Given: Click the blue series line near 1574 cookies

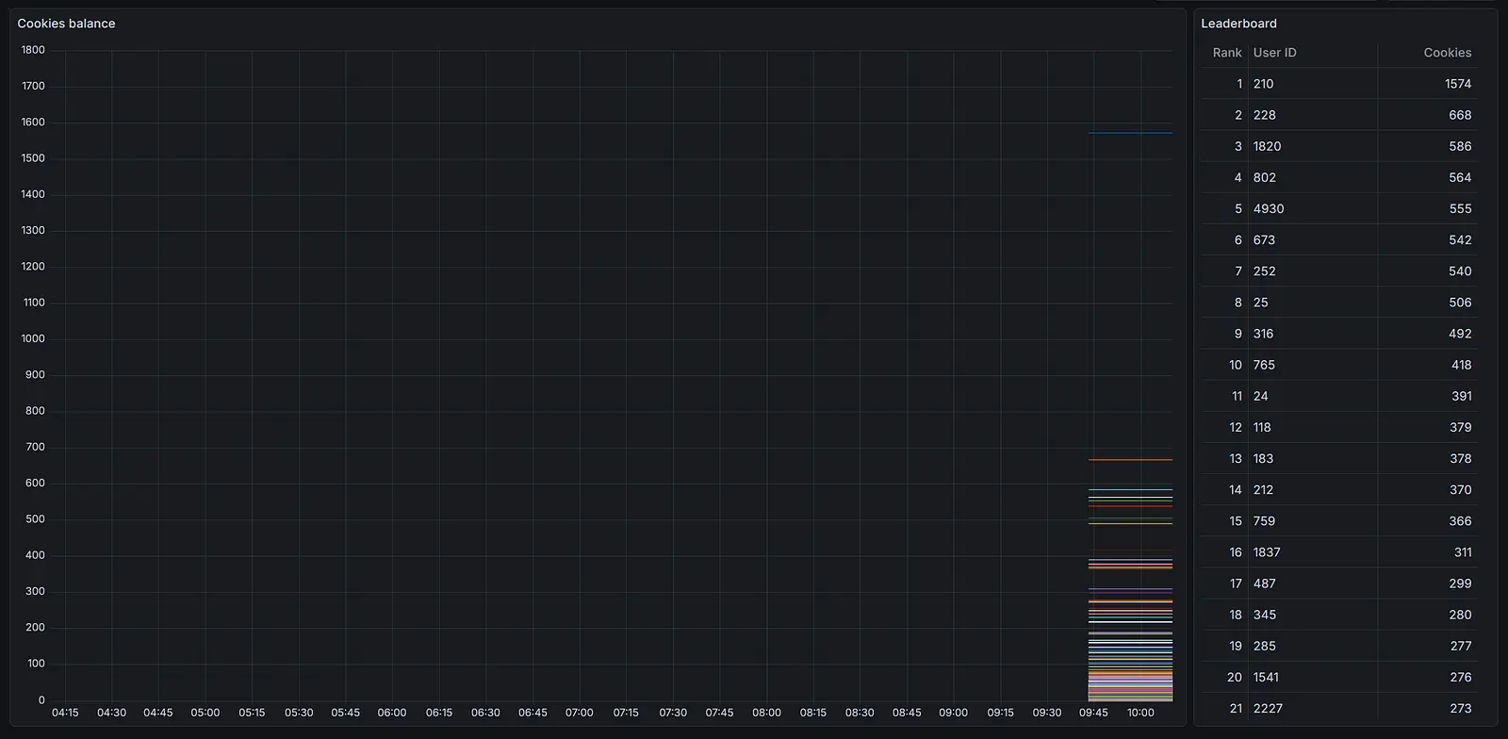Looking at the screenshot, I should (x=1130, y=133).
